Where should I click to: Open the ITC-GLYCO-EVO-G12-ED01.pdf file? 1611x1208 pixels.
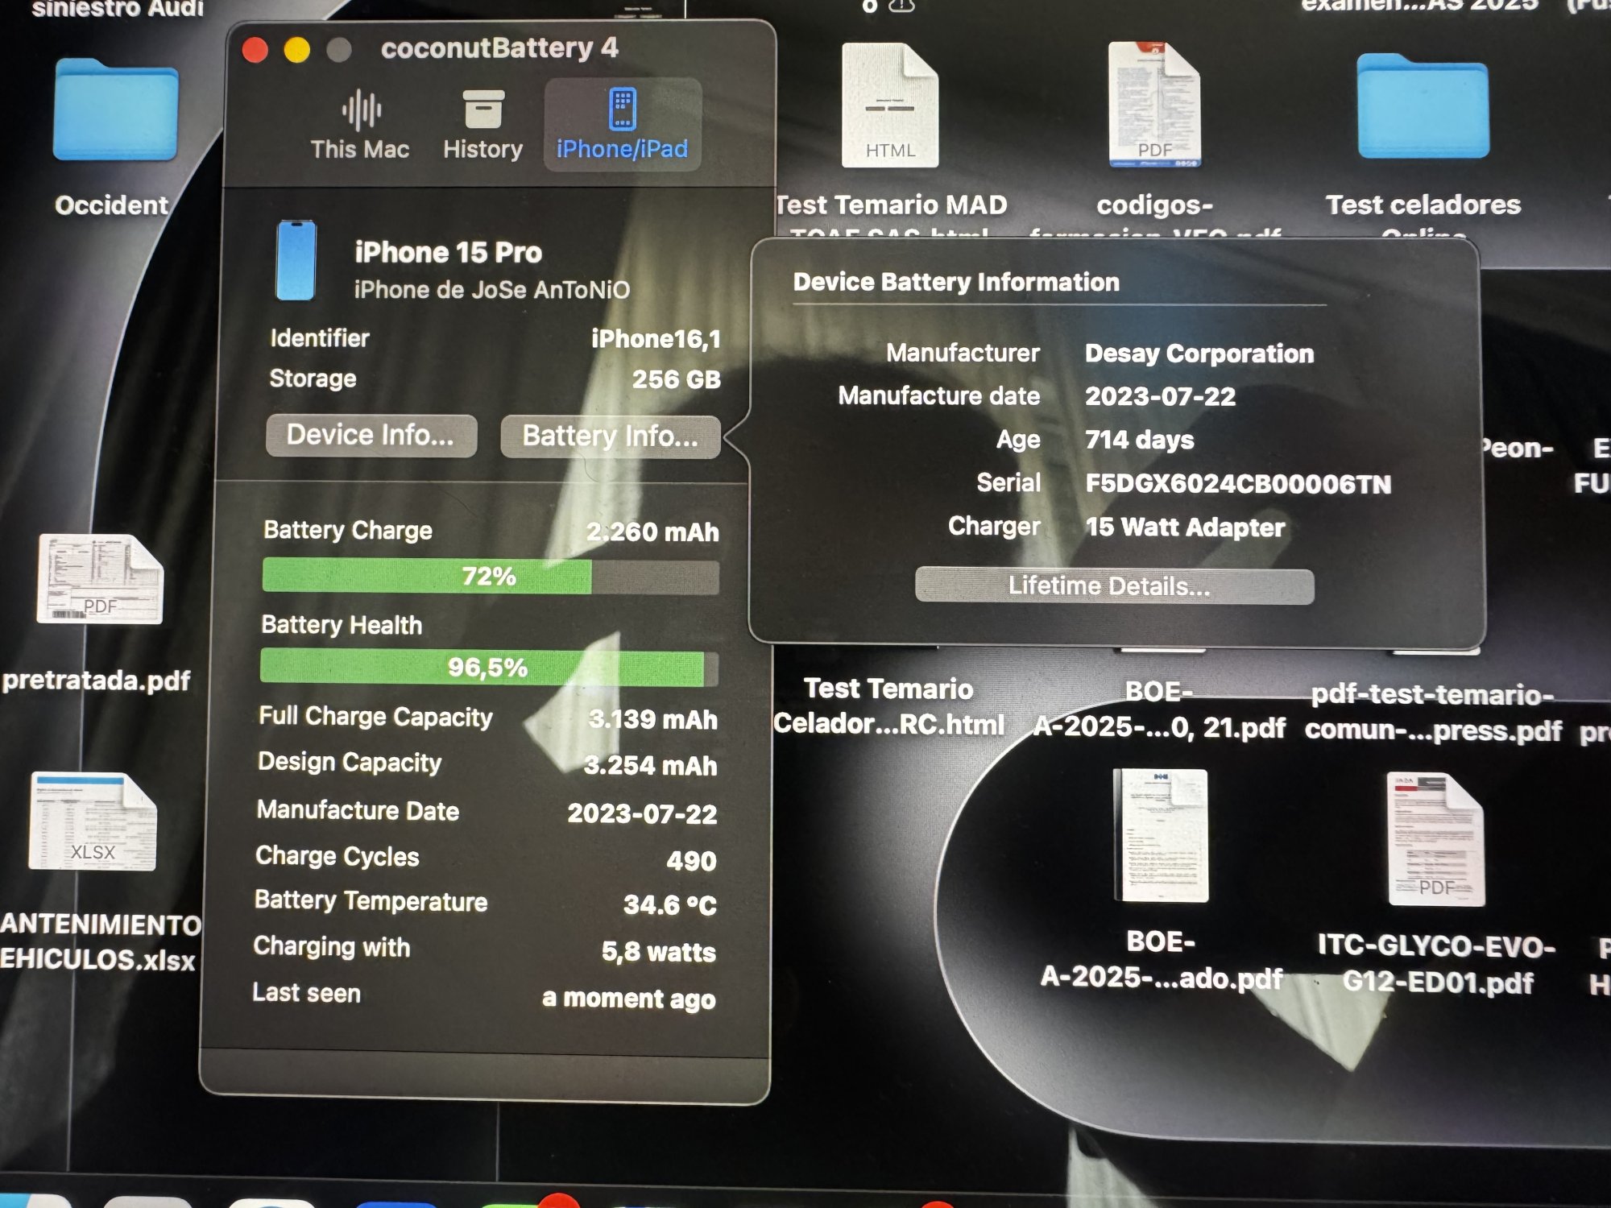(x=1435, y=840)
